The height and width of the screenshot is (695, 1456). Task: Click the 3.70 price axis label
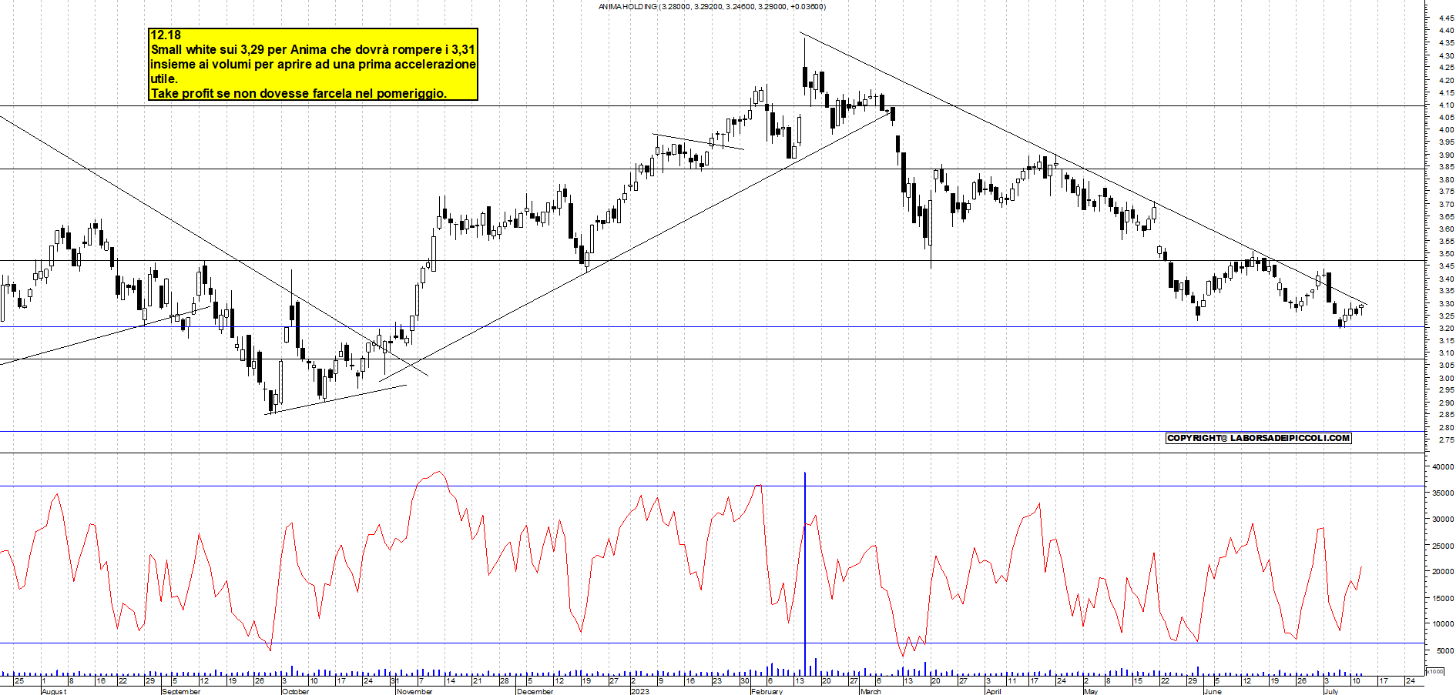tap(1445, 204)
